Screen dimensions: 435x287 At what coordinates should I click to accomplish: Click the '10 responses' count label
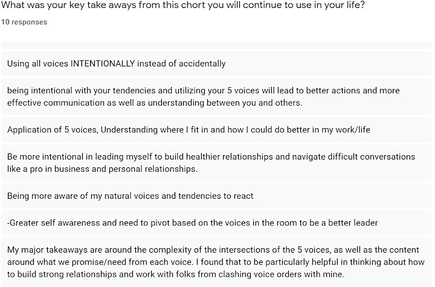[x=24, y=22]
